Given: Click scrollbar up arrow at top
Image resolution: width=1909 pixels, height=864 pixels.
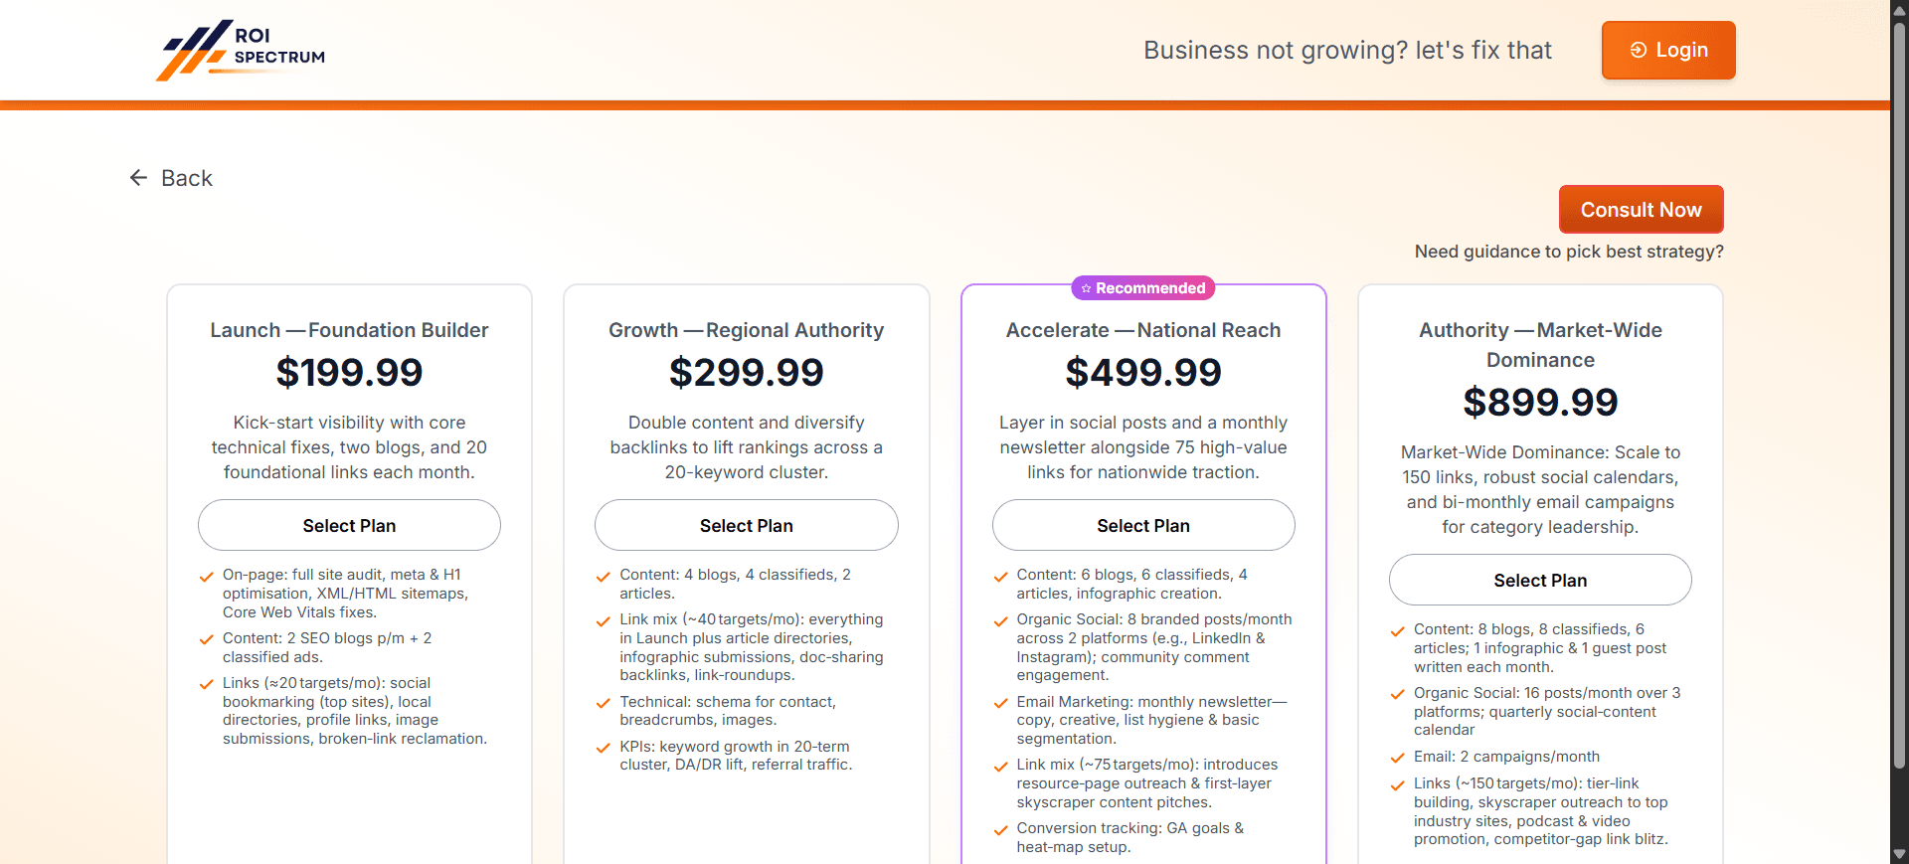Looking at the screenshot, I should 1899,9.
